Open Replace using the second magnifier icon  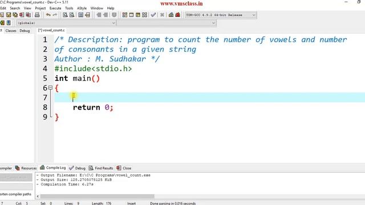point(72,15)
